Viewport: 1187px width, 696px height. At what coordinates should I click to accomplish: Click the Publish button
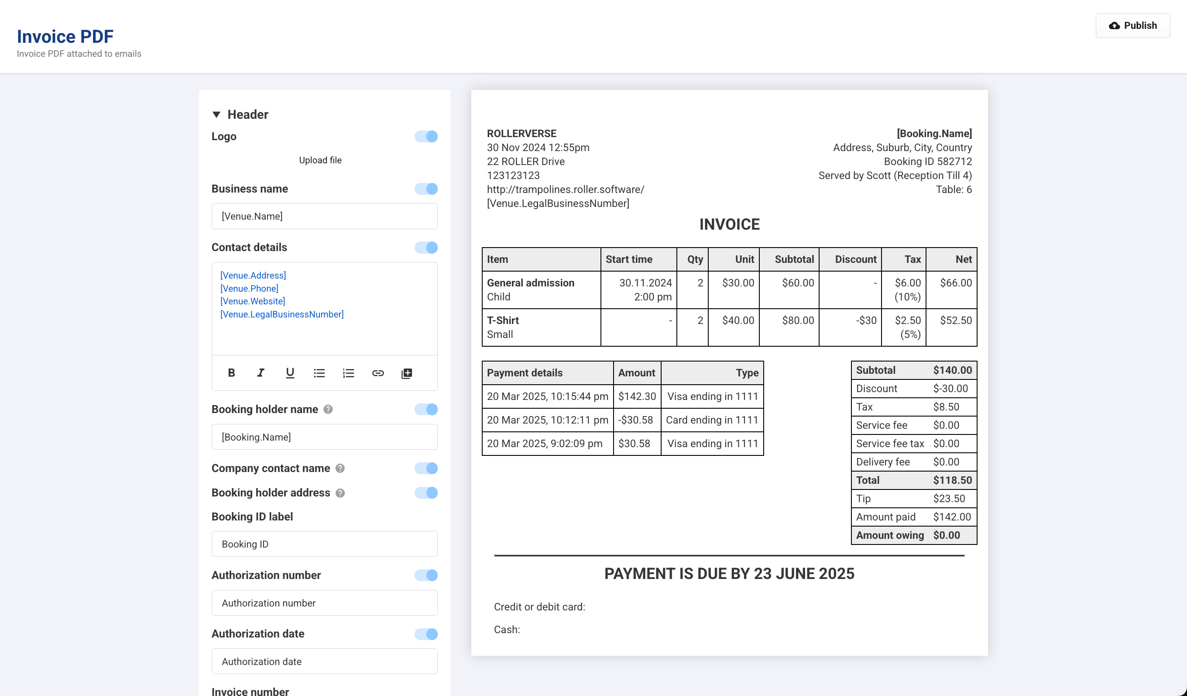click(x=1132, y=25)
